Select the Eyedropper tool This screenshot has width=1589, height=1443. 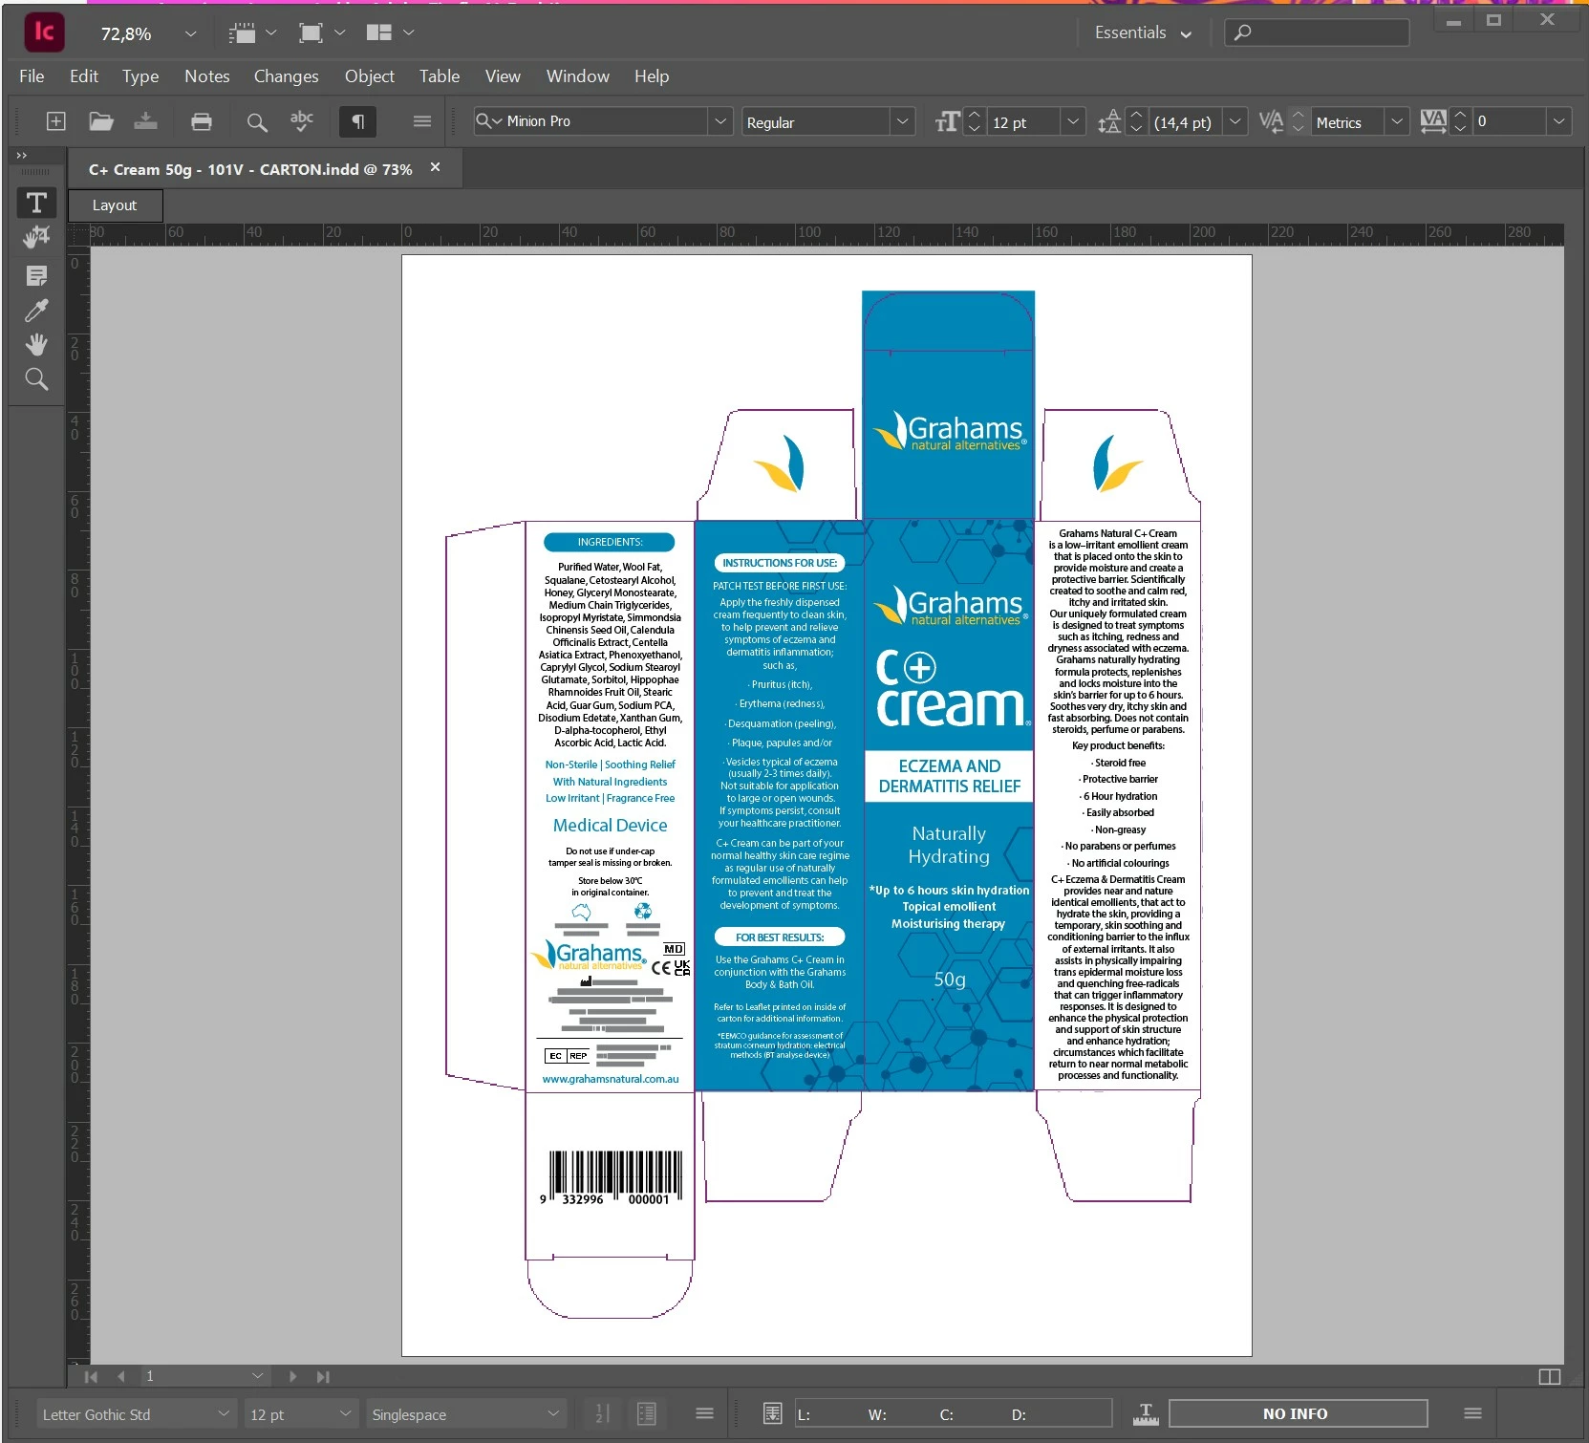36,311
